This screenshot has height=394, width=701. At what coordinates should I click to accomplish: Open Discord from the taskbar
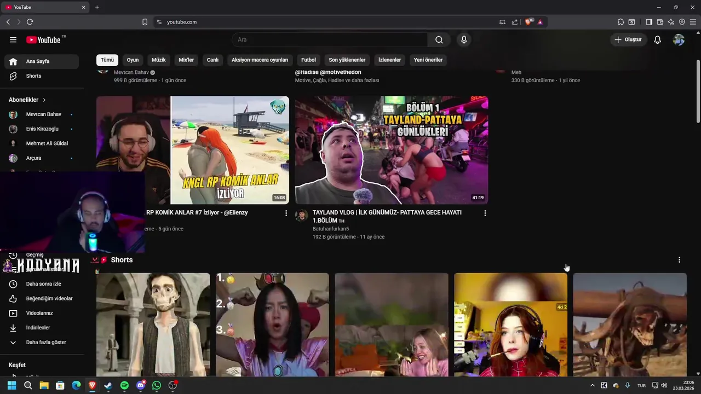(141, 386)
